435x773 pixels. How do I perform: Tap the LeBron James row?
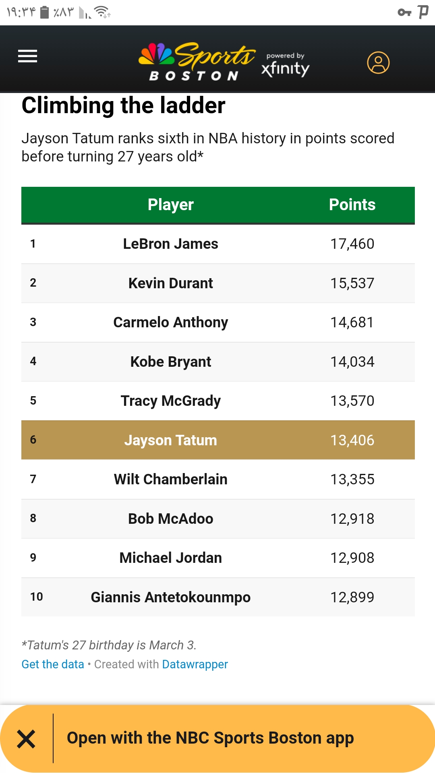218,244
